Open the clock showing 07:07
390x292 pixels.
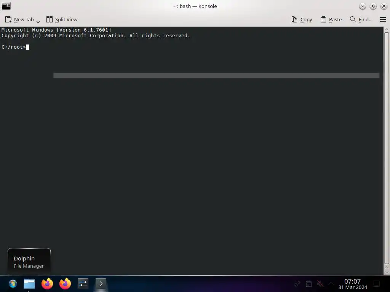pos(352,284)
